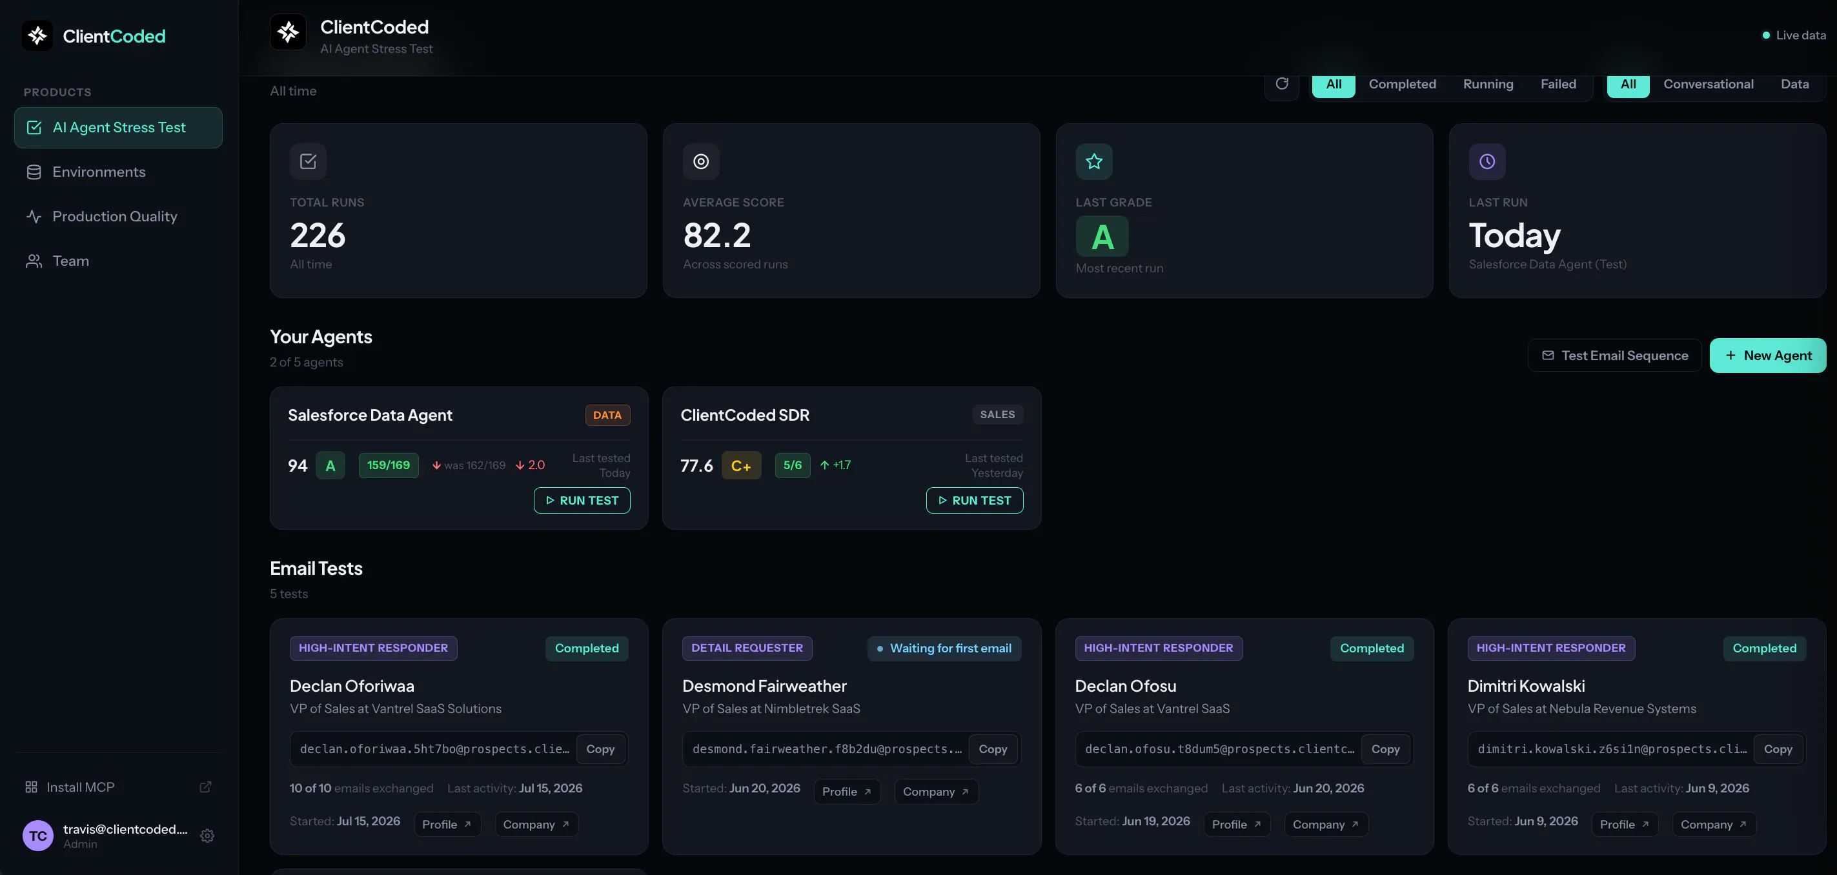Click the ClientCoded sidebar logo icon
Image resolution: width=1837 pixels, height=875 pixels.
click(x=37, y=35)
